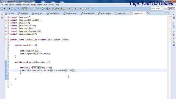Click the editor scroll-up arrow
176x99 pixels.
[x=168, y=17]
